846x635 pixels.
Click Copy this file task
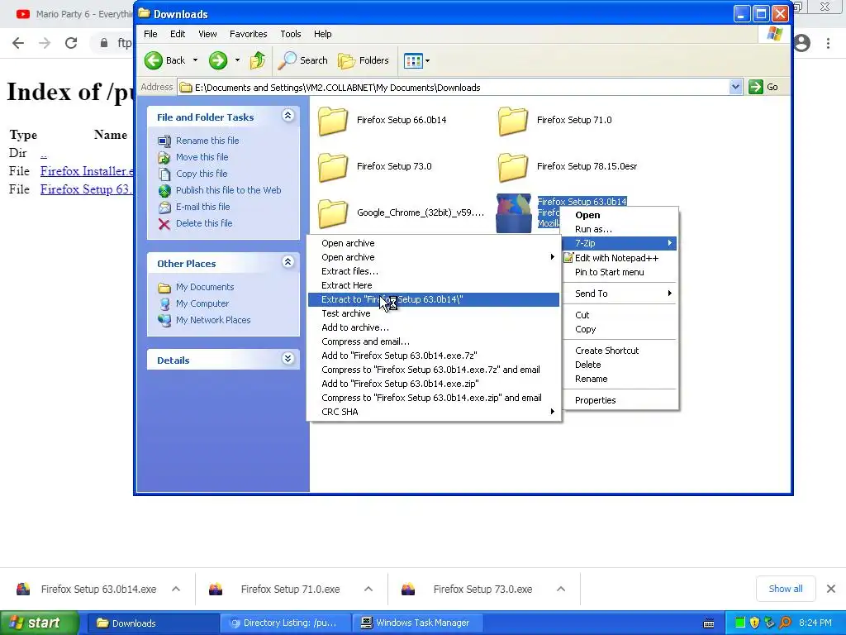pyautogui.click(x=202, y=174)
